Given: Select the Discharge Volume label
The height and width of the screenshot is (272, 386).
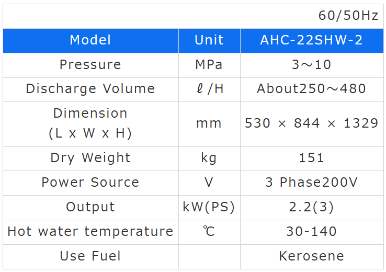Looking at the screenshot, I should point(90,89).
